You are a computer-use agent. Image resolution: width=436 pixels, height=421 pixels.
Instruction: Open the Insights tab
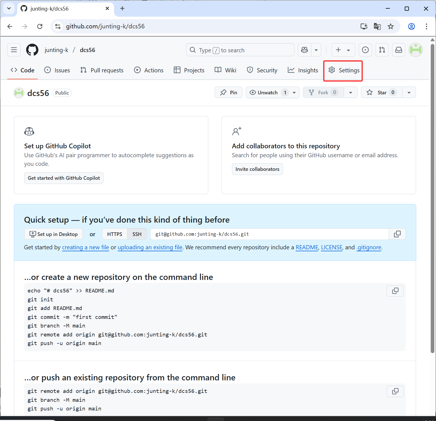[x=303, y=70]
